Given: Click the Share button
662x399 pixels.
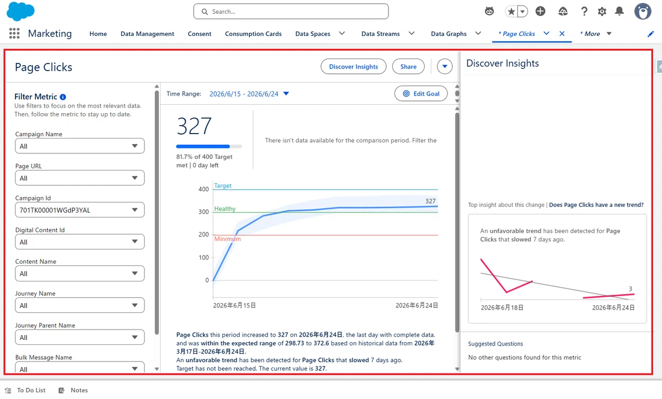Looking at the screenshot, I should tap(408, 66).
